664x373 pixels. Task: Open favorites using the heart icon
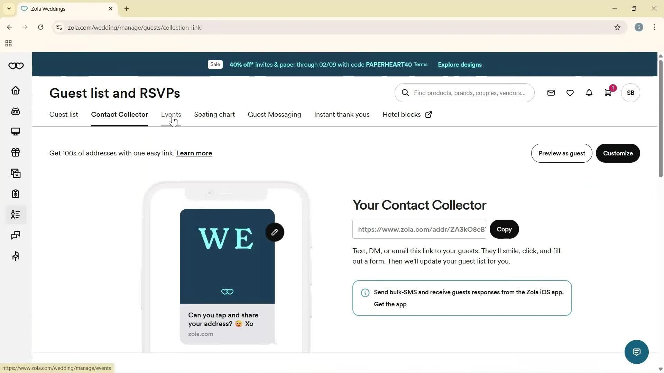pos(570,93)
